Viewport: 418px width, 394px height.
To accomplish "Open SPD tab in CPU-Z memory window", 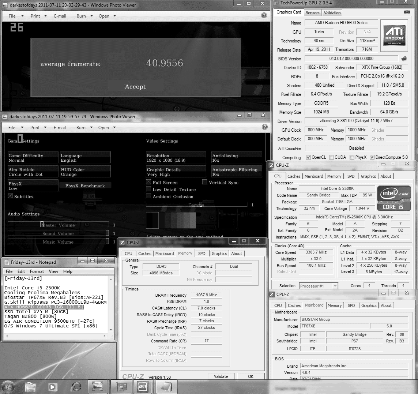I will [x=202, y=254].
